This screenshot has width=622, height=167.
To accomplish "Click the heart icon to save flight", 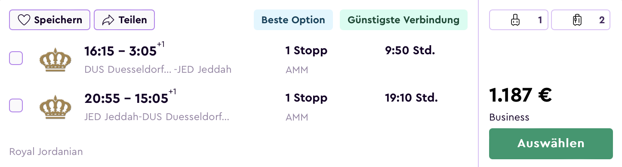I will coord(24,20).
